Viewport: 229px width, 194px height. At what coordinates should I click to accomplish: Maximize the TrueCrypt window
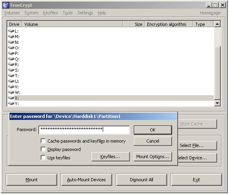[x=215, y=5]
